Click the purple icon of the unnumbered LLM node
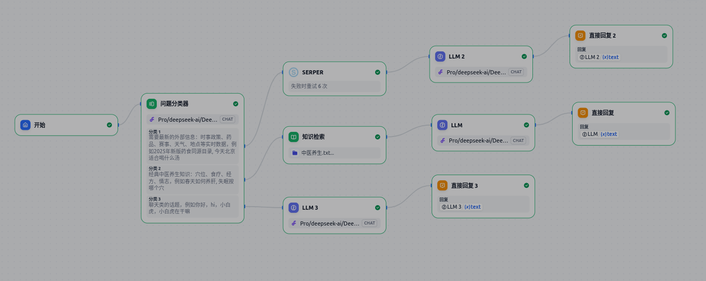Image resolution: width=706 pixels, height=281 pixels. pyautogui.click(x=442, y=125)
